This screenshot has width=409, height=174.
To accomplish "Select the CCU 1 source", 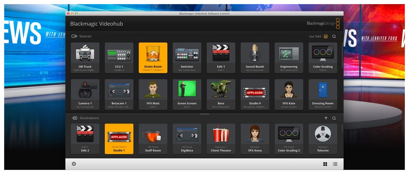I will tap(119, 57).
